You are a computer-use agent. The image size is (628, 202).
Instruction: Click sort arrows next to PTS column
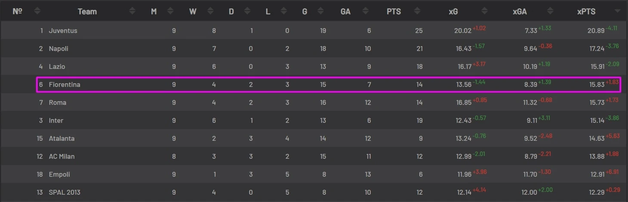click(416, 12)
